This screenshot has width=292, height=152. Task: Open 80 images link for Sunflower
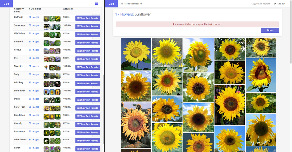coord(34,90)
